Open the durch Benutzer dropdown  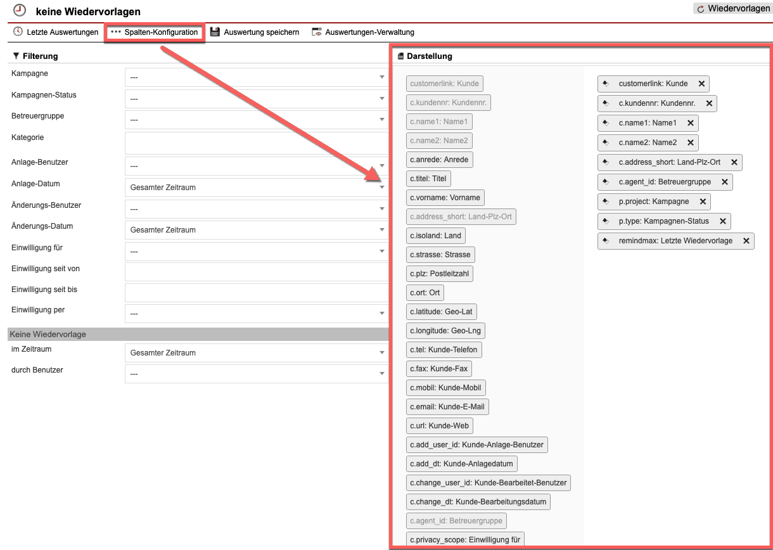point(256,374)
